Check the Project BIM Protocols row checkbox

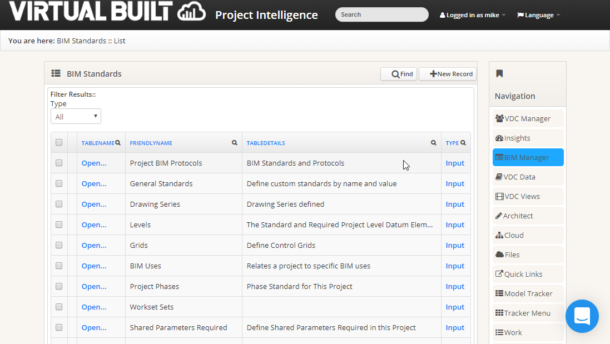(59, 163)
